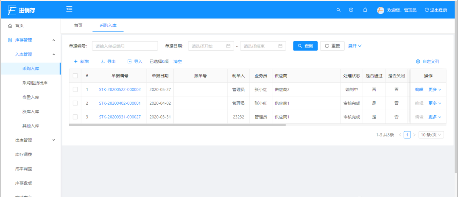Screen dimensions: 458x197
Task: Open 更多 dropdown for STK-20200331-000027
Action: (435, 117)
